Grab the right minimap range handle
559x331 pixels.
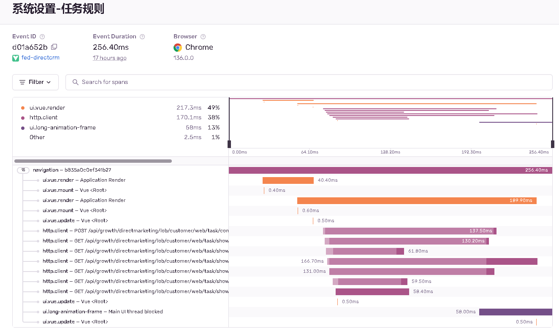tap(553, 144)
